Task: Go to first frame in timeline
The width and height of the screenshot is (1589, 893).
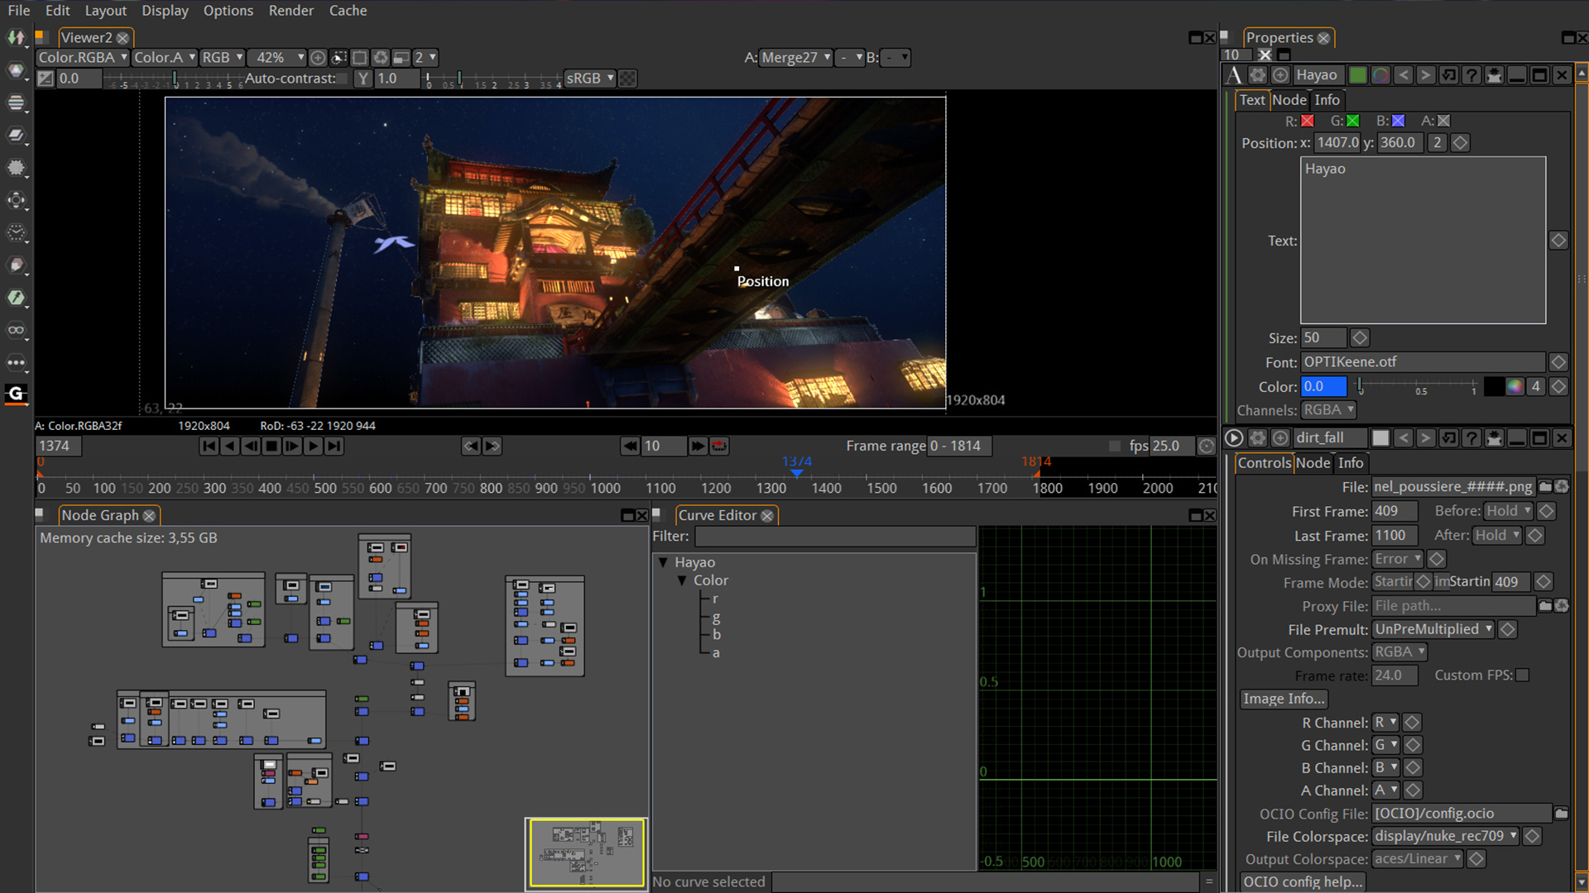Action: click(x=209, y=446)
